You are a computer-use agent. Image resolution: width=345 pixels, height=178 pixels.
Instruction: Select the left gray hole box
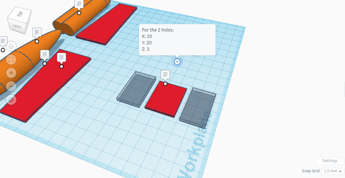click(x=136, y=89)
